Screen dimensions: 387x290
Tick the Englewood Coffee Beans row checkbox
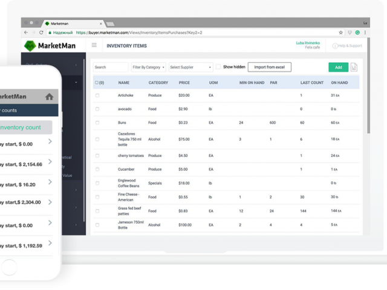97,183
